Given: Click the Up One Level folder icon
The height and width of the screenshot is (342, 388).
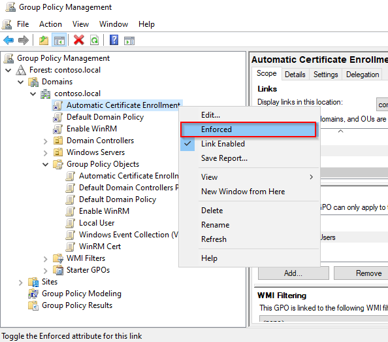Looking at the screenshot, I should click(44, 40).
